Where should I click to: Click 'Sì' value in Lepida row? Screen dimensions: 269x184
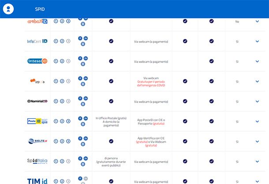(x=237, y=82)
